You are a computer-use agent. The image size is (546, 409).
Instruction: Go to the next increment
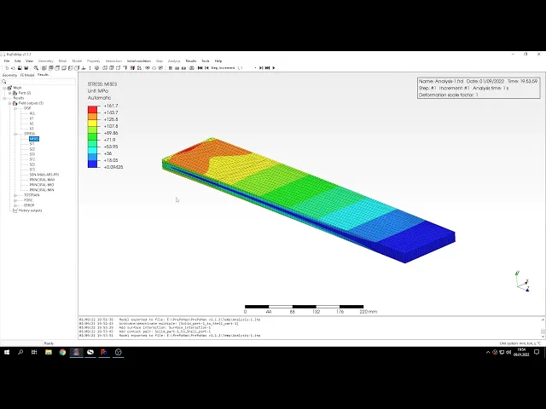coord(261,68)
